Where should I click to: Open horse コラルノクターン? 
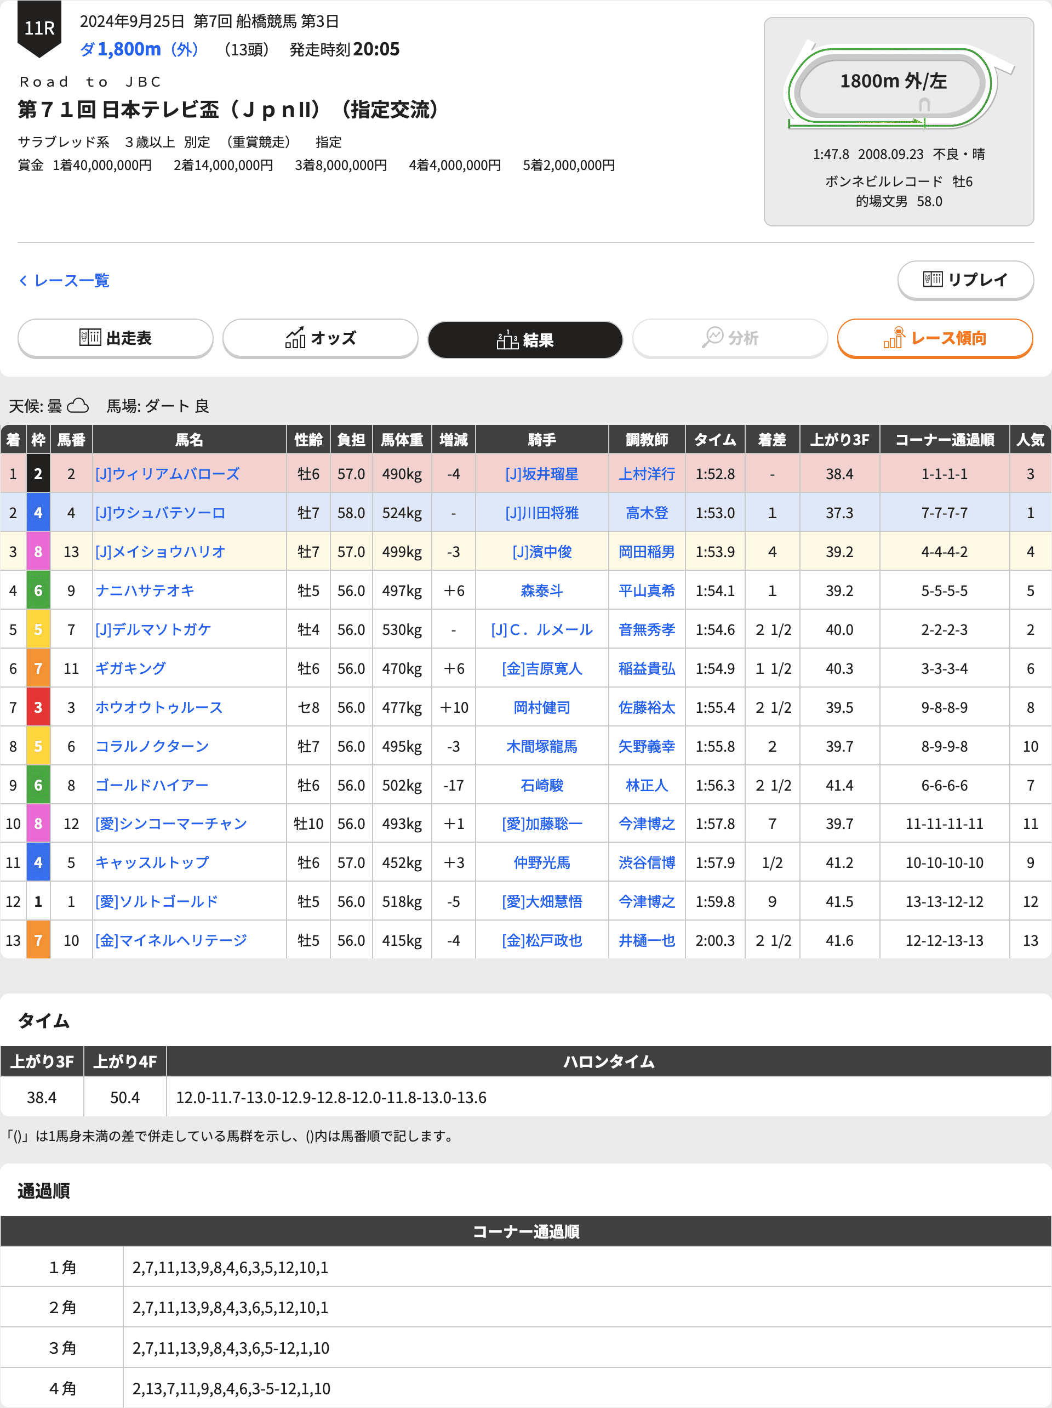pyautogui.click(x=152, y=746)
